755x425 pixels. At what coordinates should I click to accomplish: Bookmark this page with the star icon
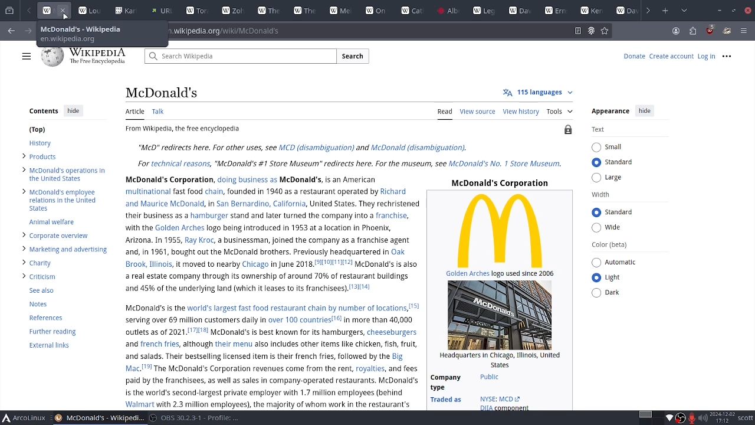click(x=605, y=31)
